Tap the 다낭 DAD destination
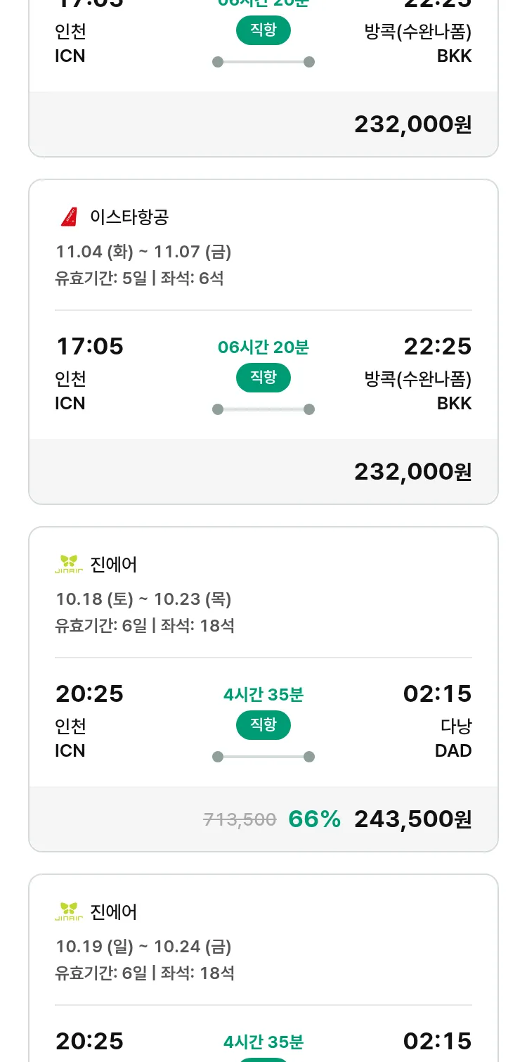The width and height of the screenshot is (527, 1062). click(453, 738)
